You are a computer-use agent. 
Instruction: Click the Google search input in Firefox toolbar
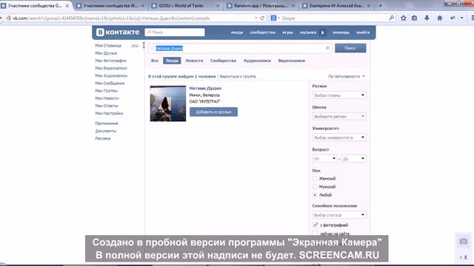[334, 18]
